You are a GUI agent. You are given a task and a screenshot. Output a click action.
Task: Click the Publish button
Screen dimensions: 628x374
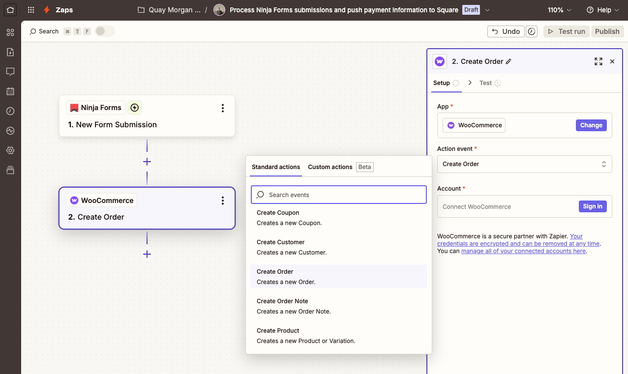[x=607, y=31]
